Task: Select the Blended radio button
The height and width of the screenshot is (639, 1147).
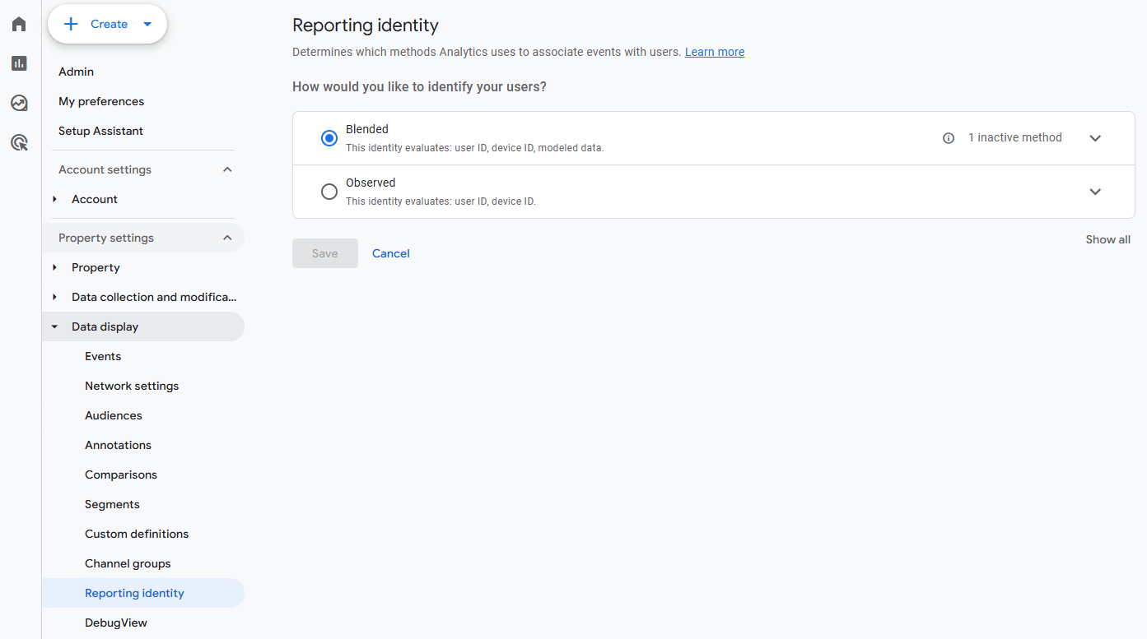Action: [x=329, y=138]
